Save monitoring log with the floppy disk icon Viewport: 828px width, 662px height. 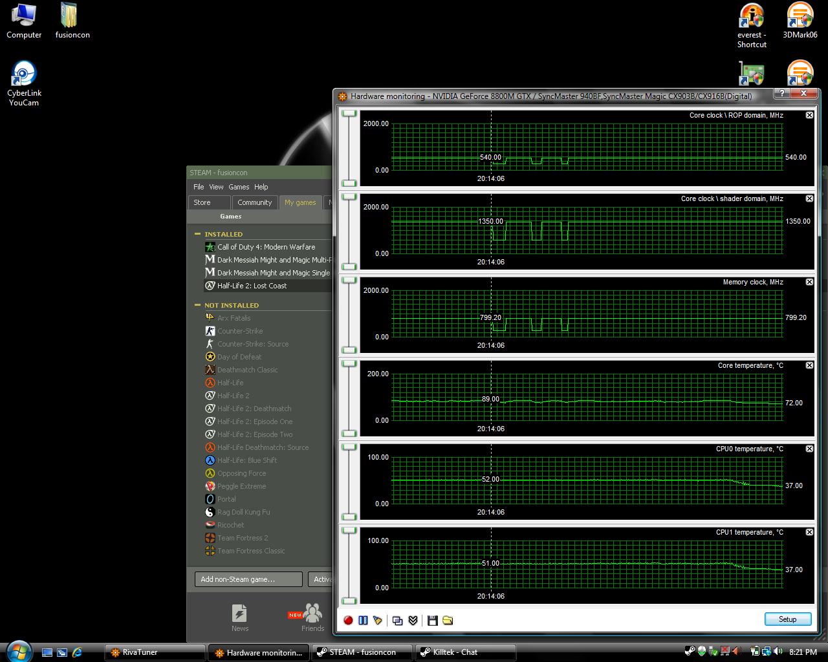coord(433,621)
